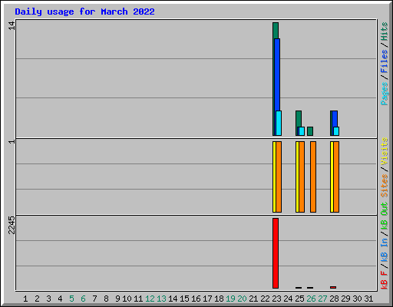Click day 15 on the x-axis
The height and width of the screenshot is (307, 393).
click(x=184, y=299)
